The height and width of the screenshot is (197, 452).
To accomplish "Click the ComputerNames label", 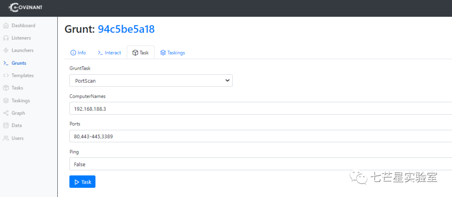I will tap(87, 96).
